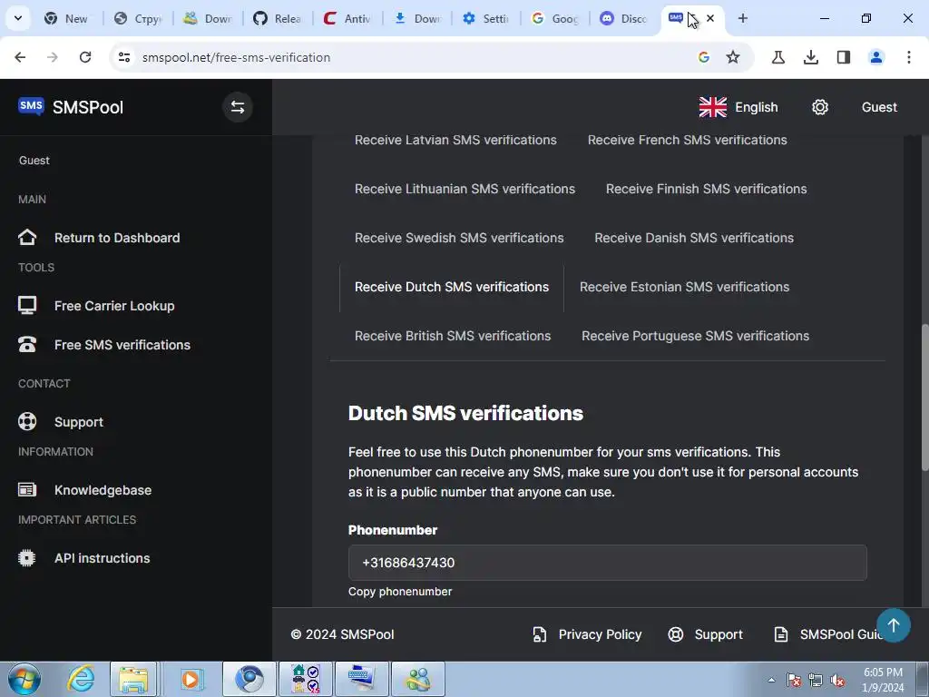This screenshot has width=929, height=697.
Task: Select Receive Dutch SMS verifications tab
Action: click(452, 287)
